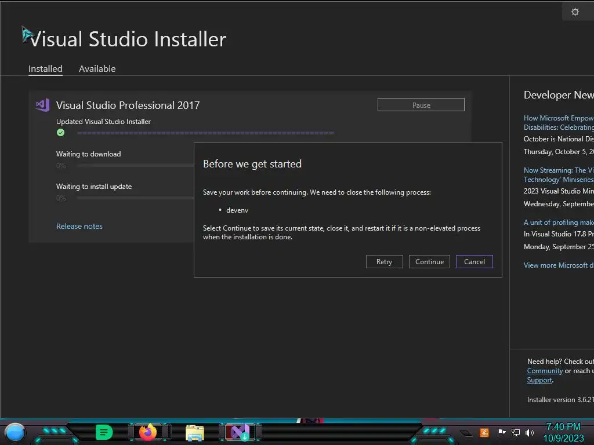Click the green checkmark under Updated Visual Studio Installer

point(60,133)
